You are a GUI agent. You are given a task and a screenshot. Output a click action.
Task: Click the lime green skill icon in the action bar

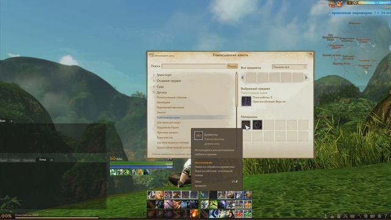coord(213,204)
